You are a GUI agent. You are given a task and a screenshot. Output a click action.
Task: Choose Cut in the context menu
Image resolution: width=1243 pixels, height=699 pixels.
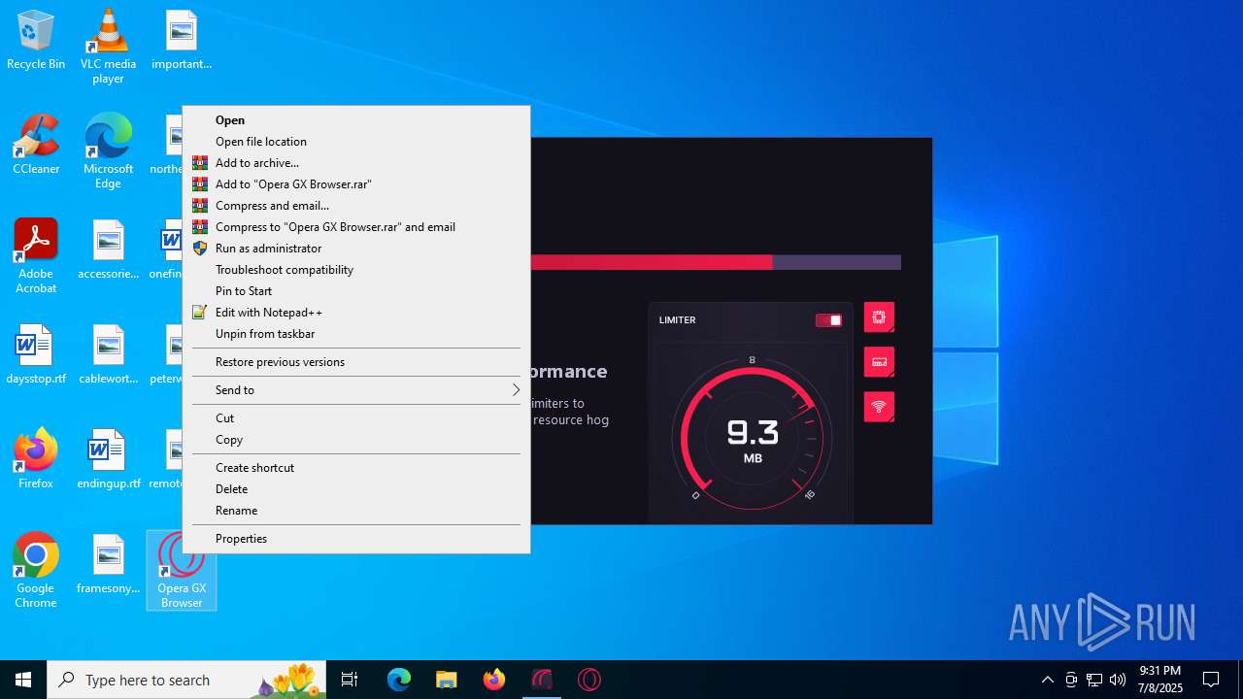[x=356, y=418]
